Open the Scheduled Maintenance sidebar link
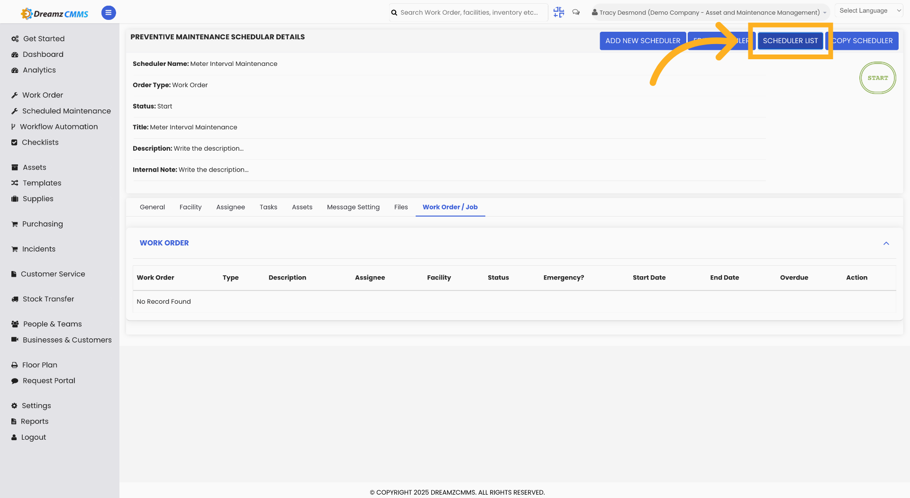 (x=66, y=111)
